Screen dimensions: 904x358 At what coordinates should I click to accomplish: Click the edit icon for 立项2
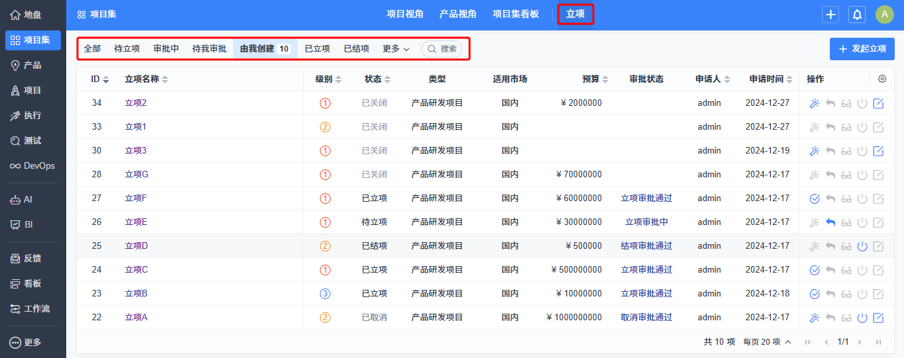click(x=878, y=103)
